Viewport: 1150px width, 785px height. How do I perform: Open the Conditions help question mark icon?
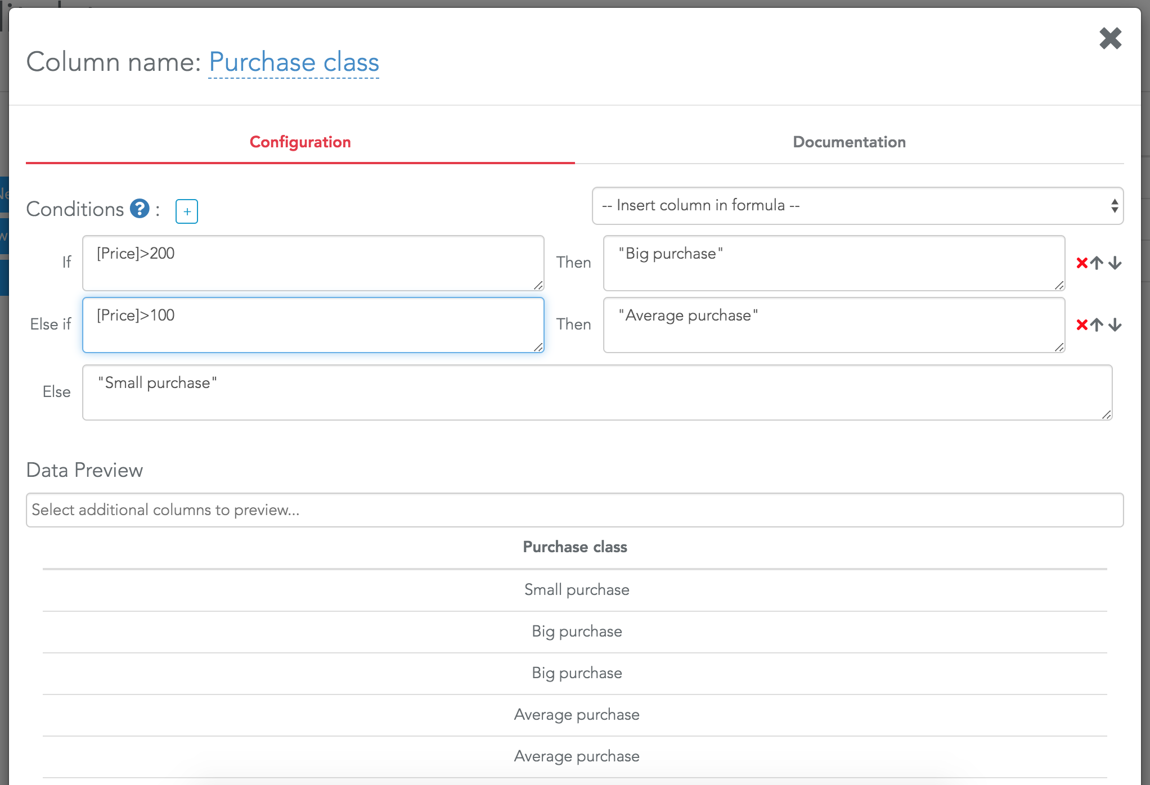[140, 209]
